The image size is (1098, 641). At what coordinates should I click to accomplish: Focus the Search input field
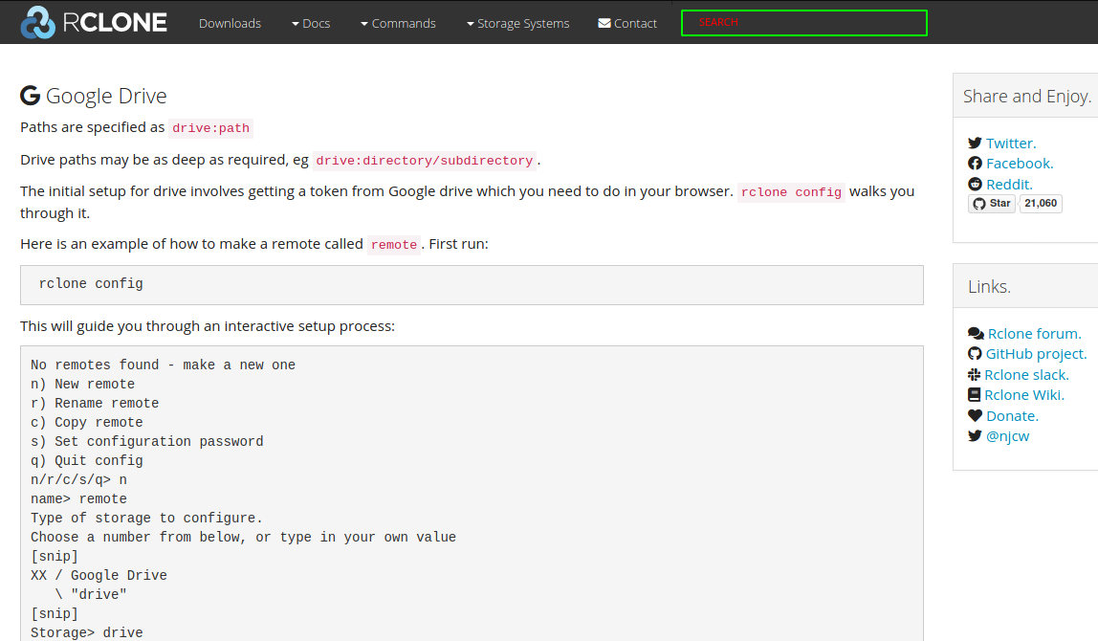pos(803,23)
